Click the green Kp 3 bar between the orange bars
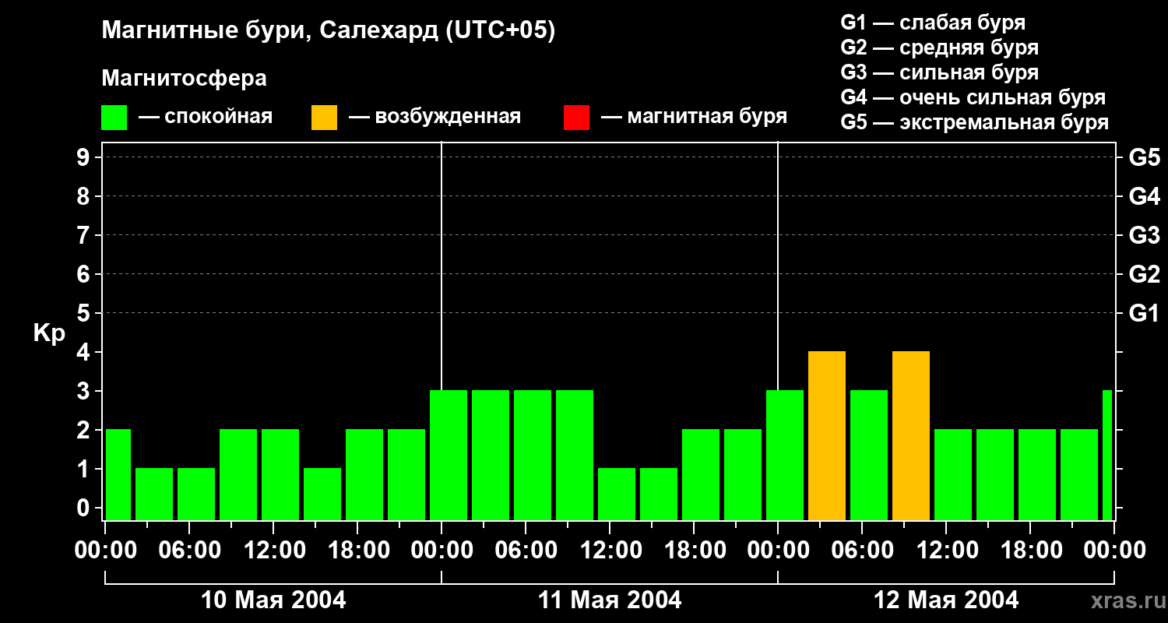 [x=869, y=456]
